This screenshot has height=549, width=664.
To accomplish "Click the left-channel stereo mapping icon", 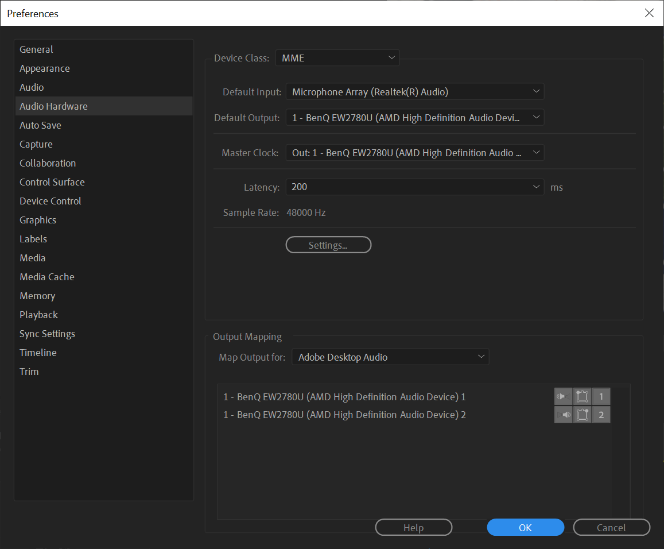I will click(582, 396).
